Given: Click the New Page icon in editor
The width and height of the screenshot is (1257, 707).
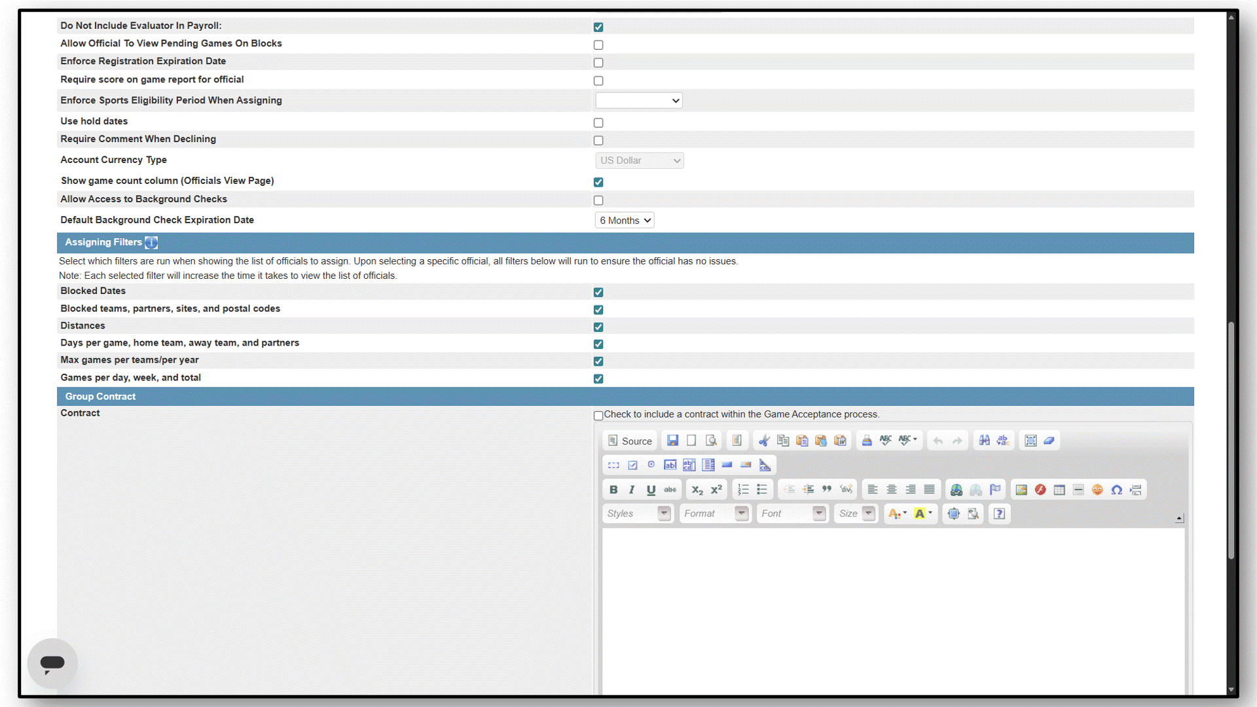Looking at the screenshot, I should pyautogui.click(x=691, y=441).
